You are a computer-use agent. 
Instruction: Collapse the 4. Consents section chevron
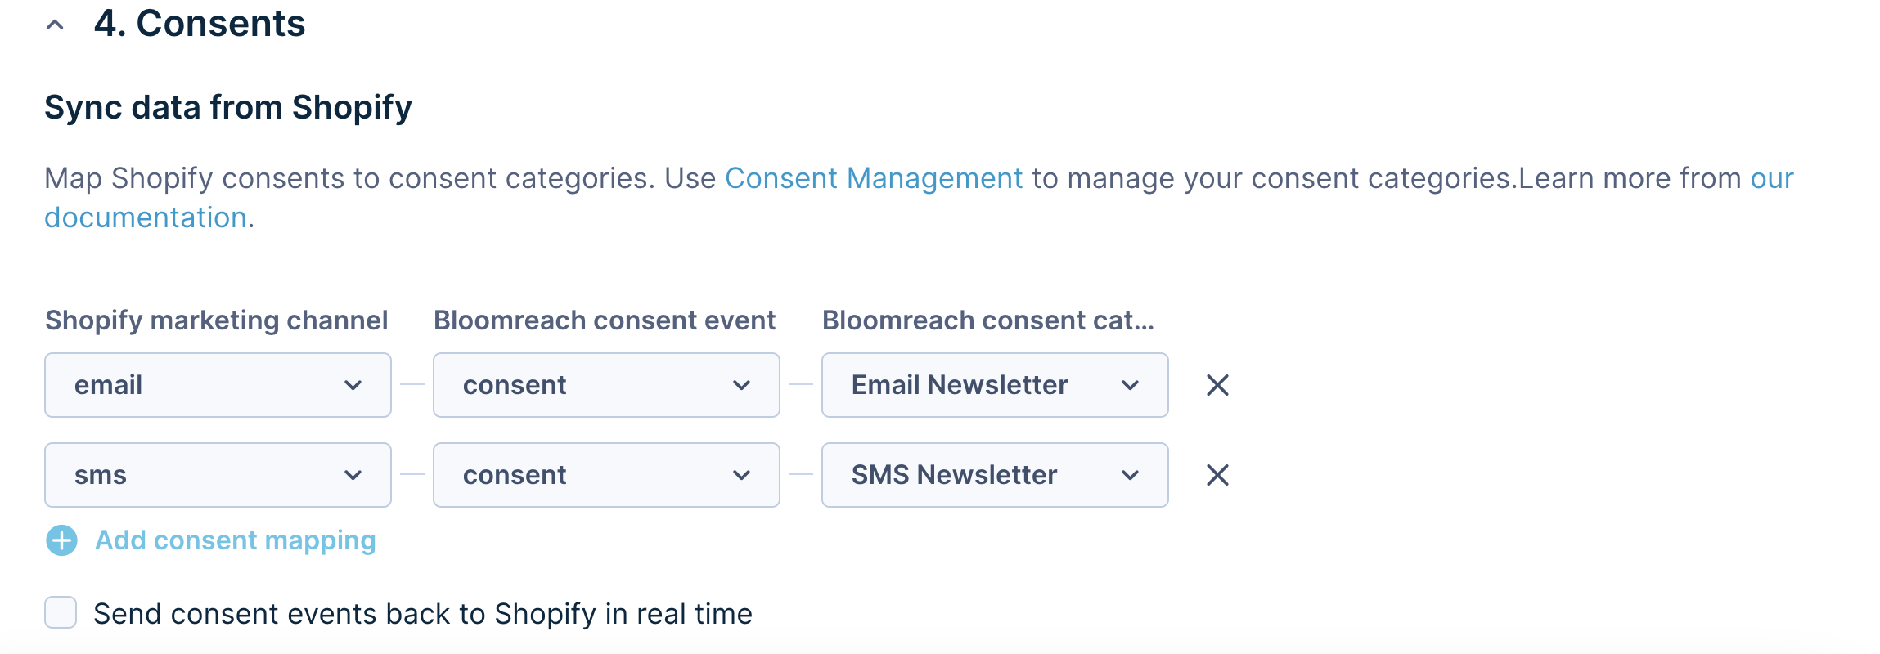[55, 25]
